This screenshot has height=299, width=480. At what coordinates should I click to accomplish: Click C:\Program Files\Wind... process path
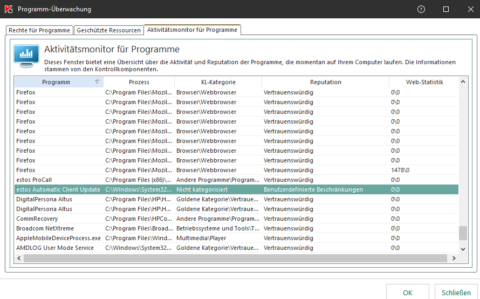[x=139, y=238]
